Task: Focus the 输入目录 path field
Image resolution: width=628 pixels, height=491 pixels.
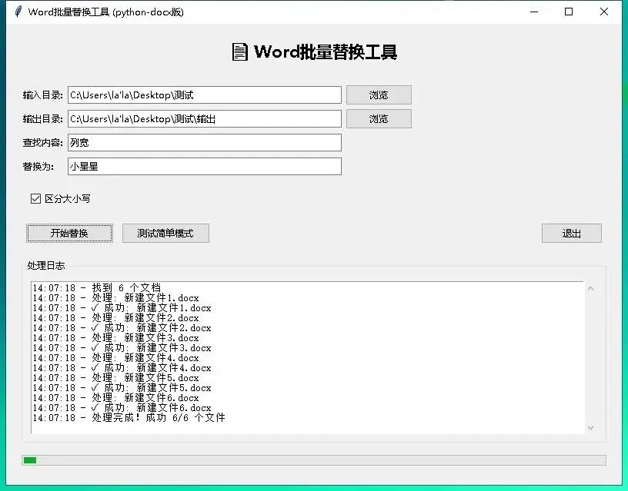Action: [205, 95]
